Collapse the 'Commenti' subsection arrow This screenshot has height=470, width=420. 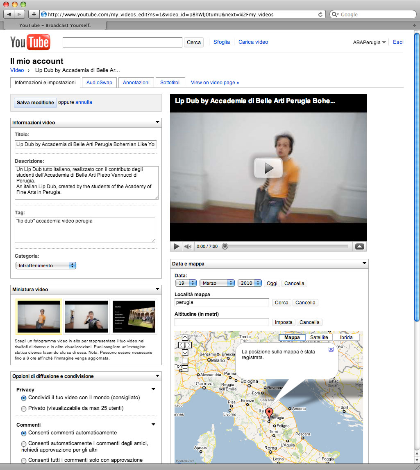pos(153,425)
